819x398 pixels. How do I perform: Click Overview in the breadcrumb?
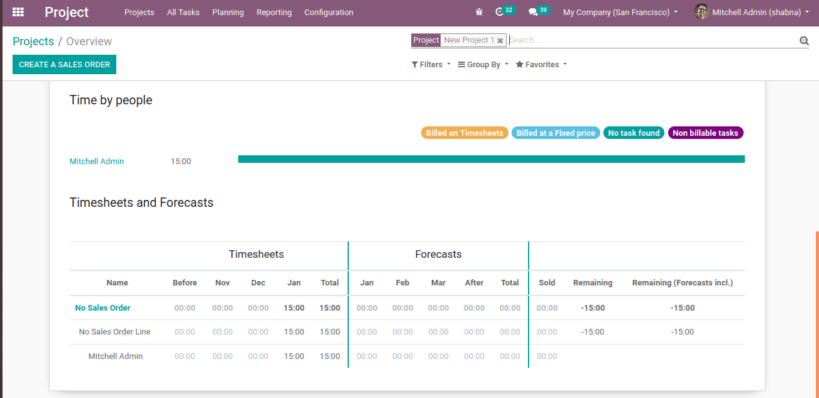(89, 41)
